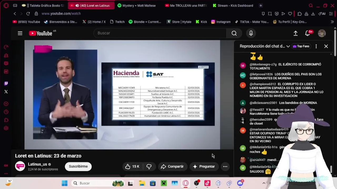Open the Bienvenidos a Steam bookmark
This screenshot has height=189, width=337.
point(61,22)
